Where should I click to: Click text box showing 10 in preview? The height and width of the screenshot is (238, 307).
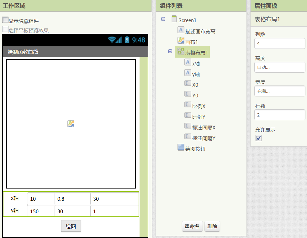(x=41, y=199)
